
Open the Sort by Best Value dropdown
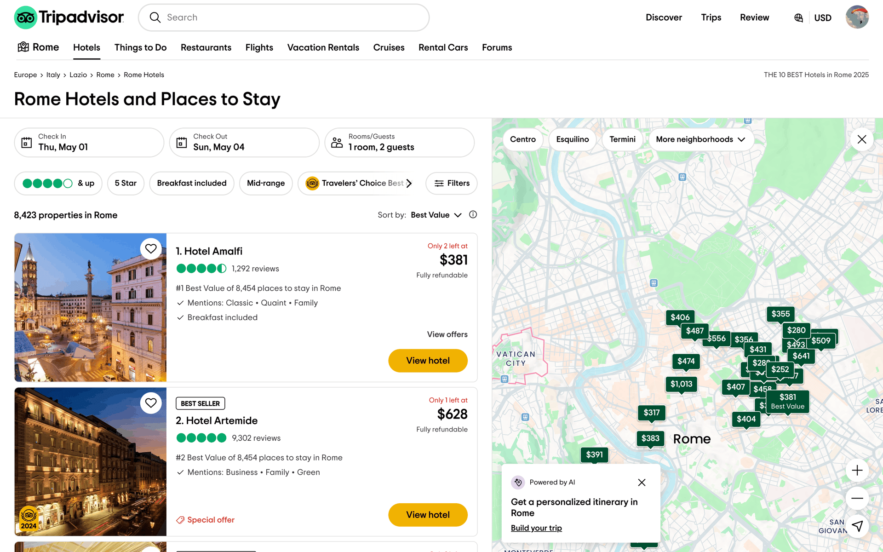coord(436,215)
